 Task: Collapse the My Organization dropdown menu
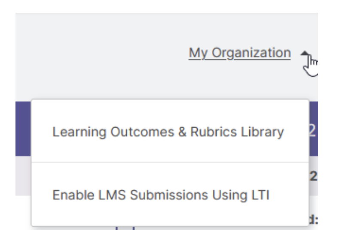(x=305, y=53)
